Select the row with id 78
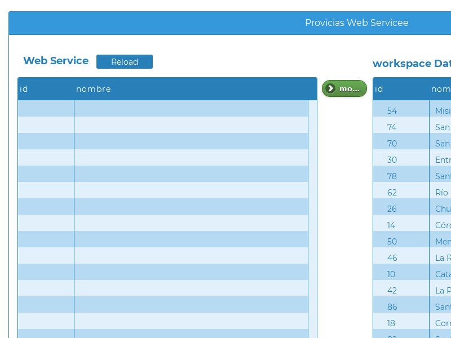The image size is (451, 338). [412, 176]
